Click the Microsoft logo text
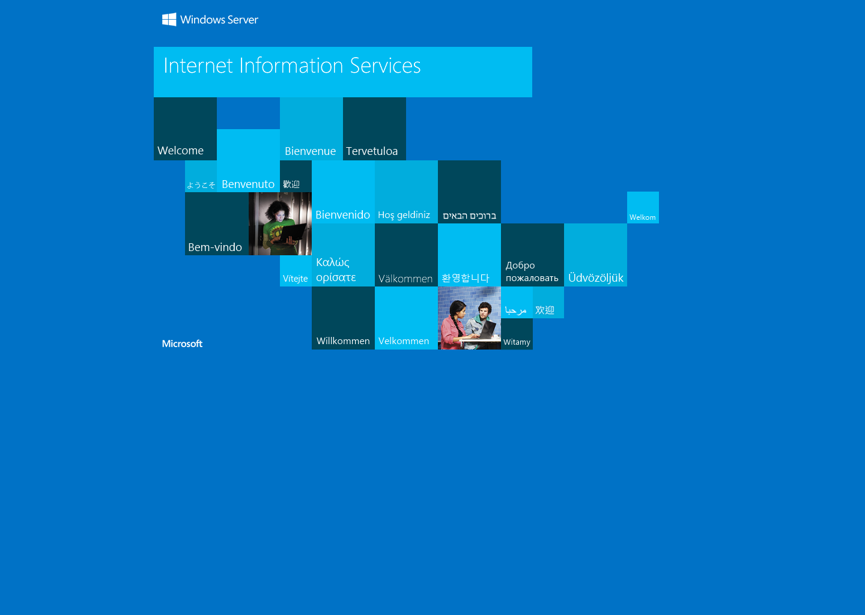Image resolution: width=865 pixels, height=615 pixels. [x=182, y=344]
